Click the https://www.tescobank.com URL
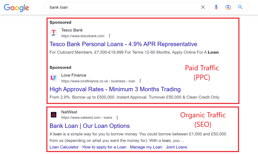 point(83,36)
